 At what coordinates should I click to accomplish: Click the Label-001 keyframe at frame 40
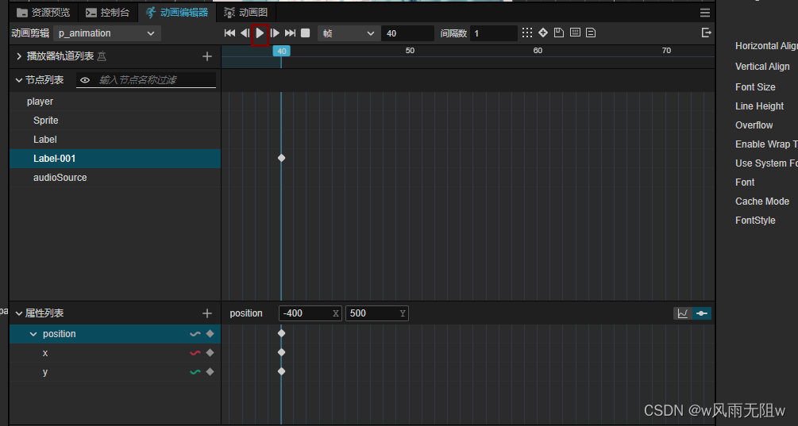pos(281,158)
